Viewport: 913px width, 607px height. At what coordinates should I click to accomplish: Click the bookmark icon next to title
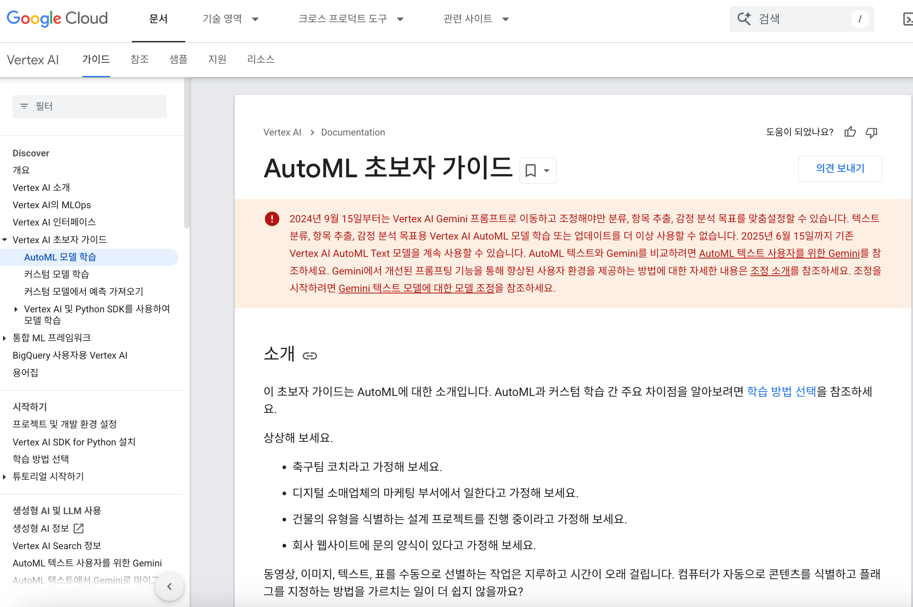530,170
